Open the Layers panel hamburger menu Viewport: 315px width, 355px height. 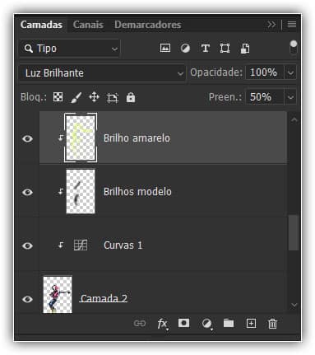click(292, 25)
